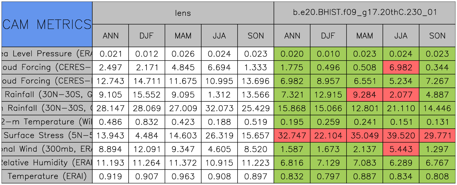Image resolution: width=457 pixels, height=185 pixels.
Task: Click the red 5.443 zonal wind cell
Action: pos(401,149)
